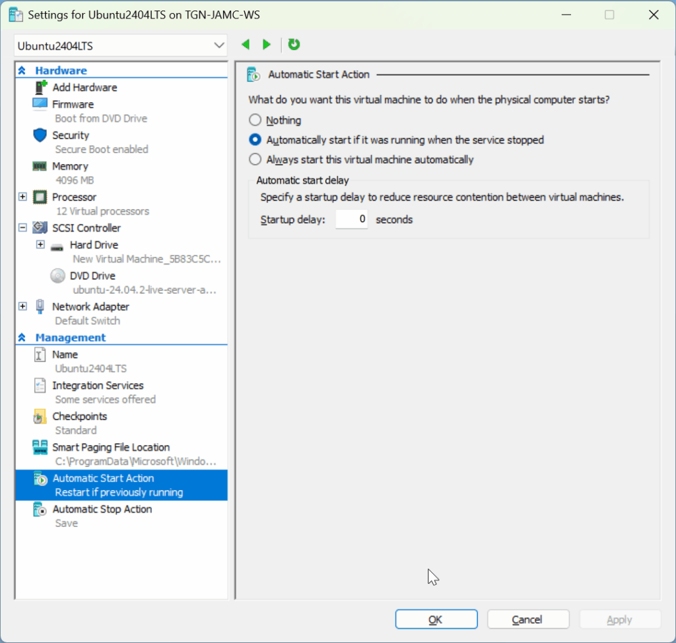Click the Memory chip icon
Image resolution: width=676 pixels, height=643 pixels.
click(x=40, y=166)
